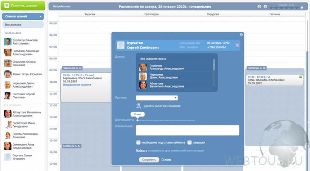
Task: Click Исправление прикуса link in appointment
Action: click(x=77, y=85)
